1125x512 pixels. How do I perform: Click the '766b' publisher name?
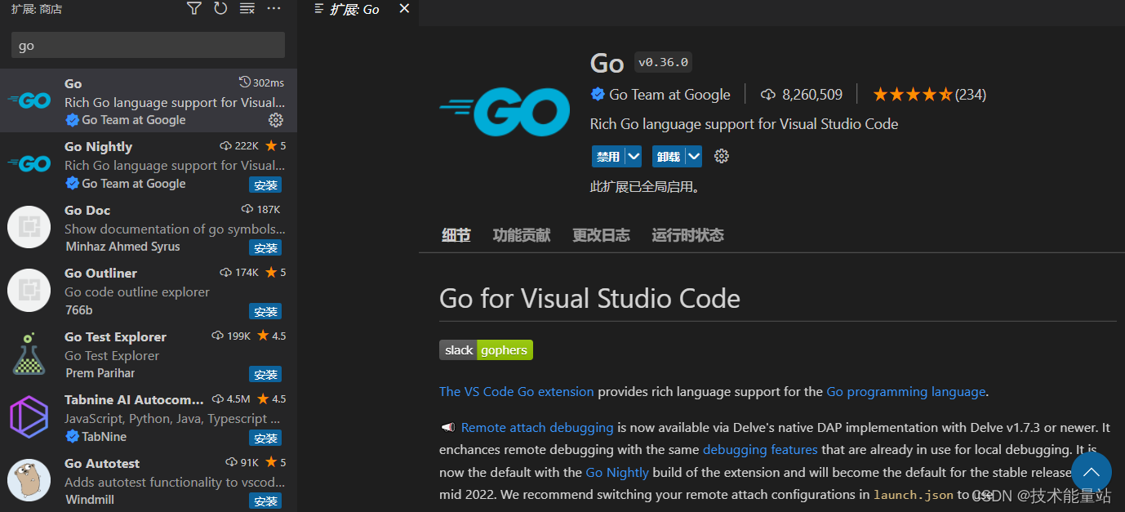point(78,310)
